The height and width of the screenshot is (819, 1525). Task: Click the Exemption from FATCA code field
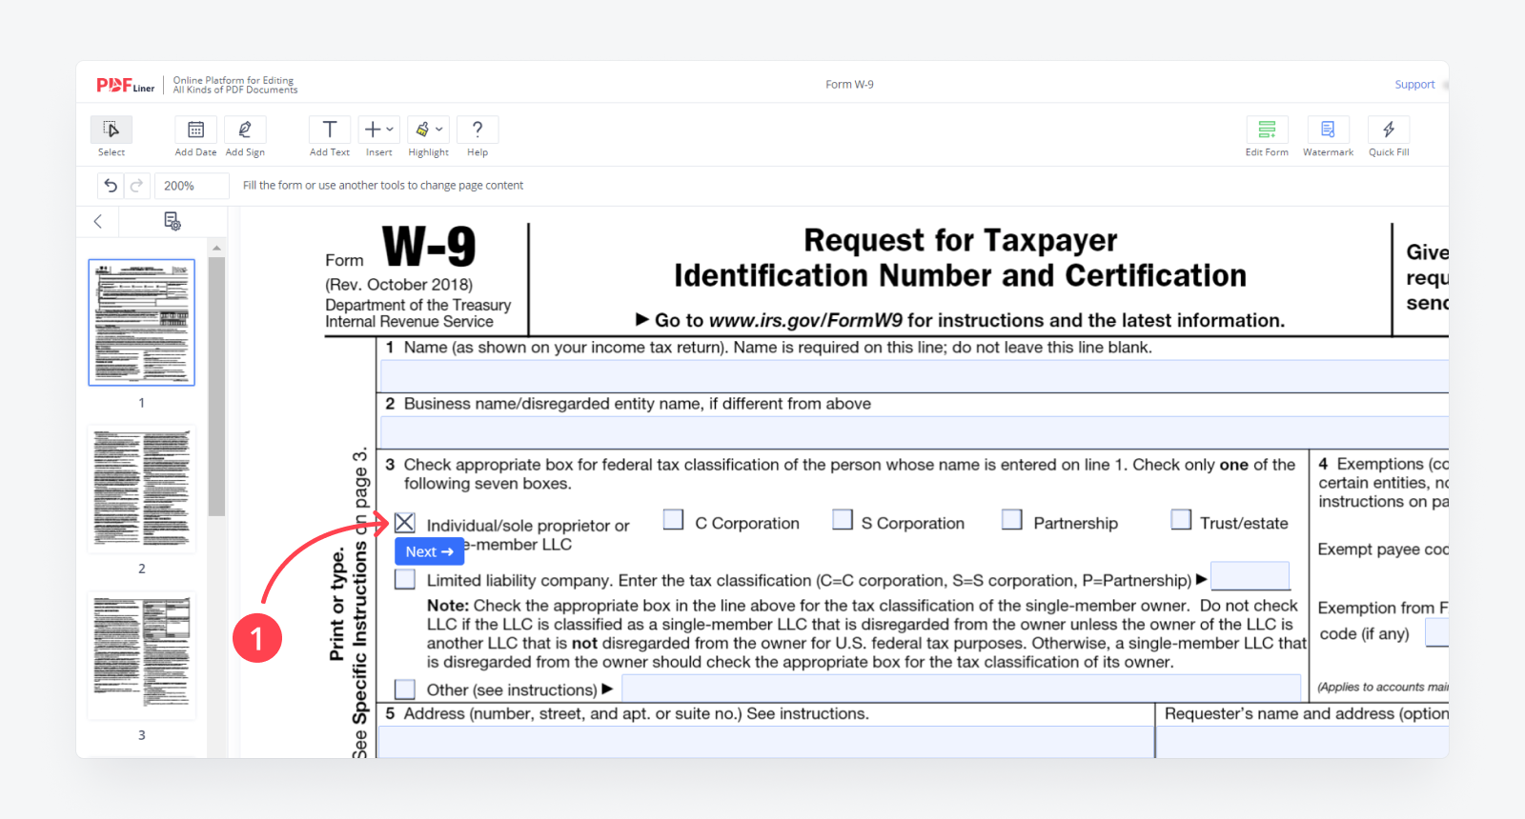(x=1437, y=632)
